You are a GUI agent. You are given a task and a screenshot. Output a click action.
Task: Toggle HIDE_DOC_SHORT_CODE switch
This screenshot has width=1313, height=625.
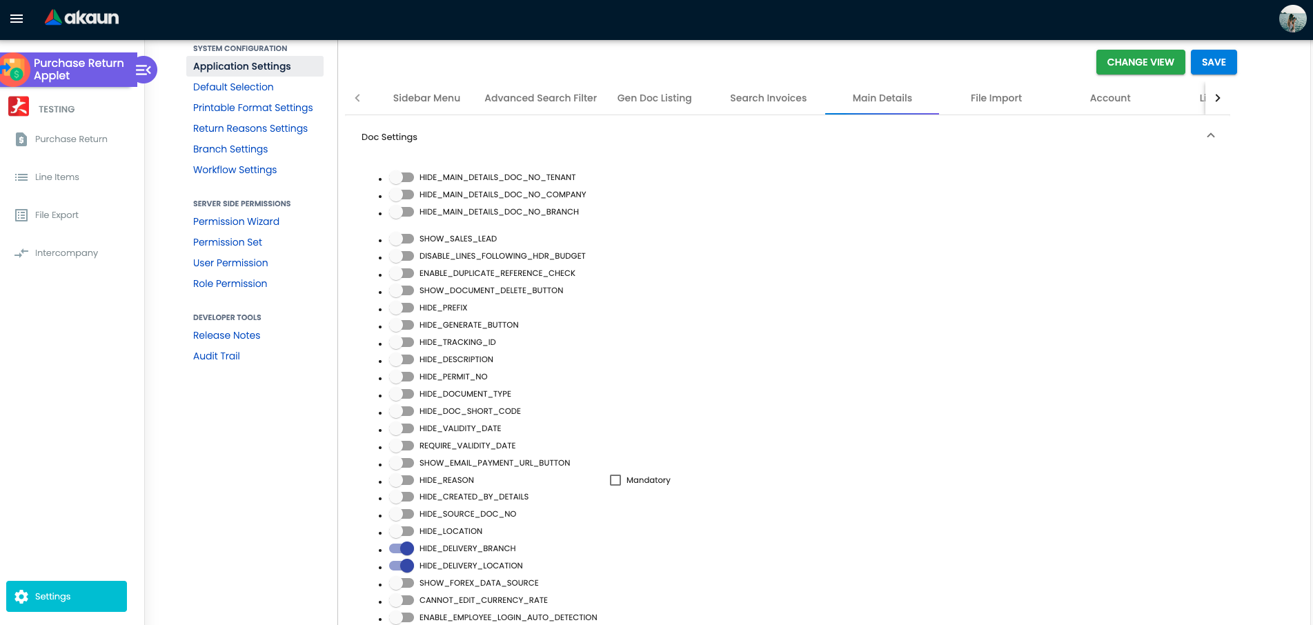coord(402,411)
